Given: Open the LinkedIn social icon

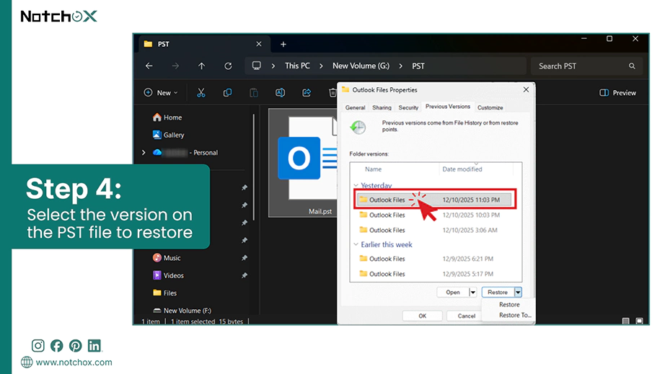Looking at the screenshot, I should [94, 346].
